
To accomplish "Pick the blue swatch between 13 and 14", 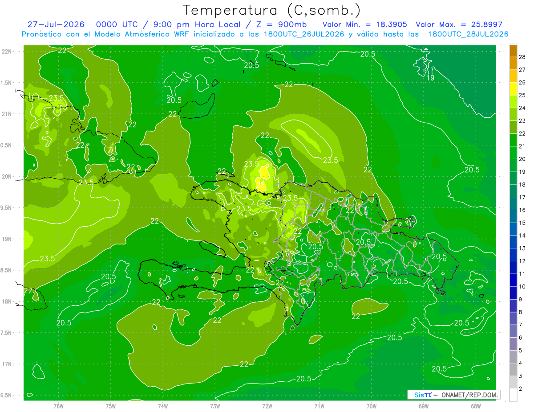I will (513, 242).
